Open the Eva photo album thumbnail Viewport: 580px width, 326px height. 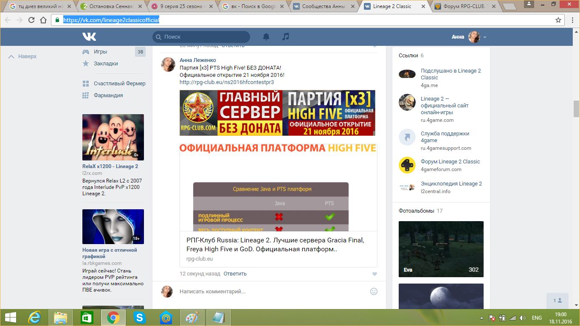441,249
